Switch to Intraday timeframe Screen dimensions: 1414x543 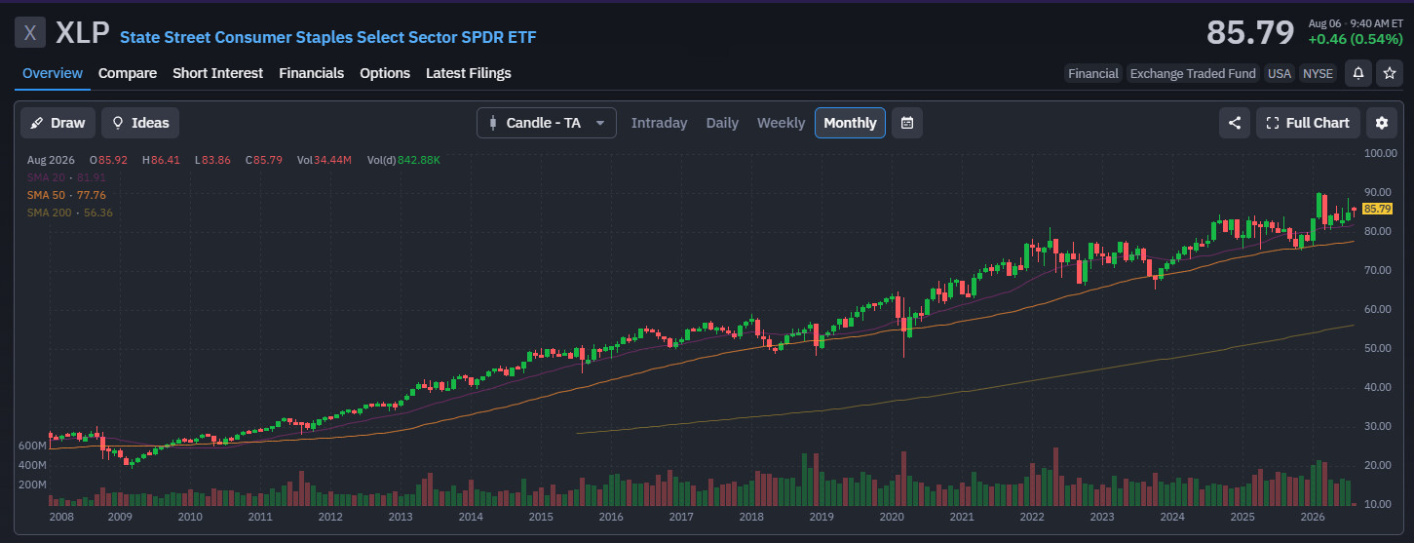(x=659, y=123)
